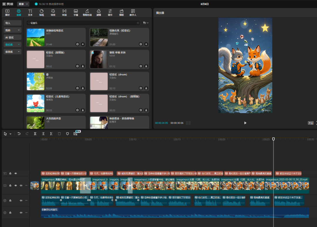Mute the main video track
Image resolution: width=317 pixels, height=227 pixels.
[21, 186]
